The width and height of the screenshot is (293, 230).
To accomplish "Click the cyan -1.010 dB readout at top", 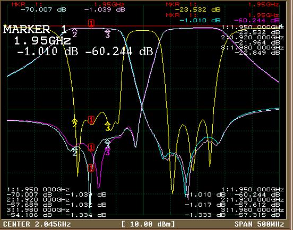I will (200, 20).
